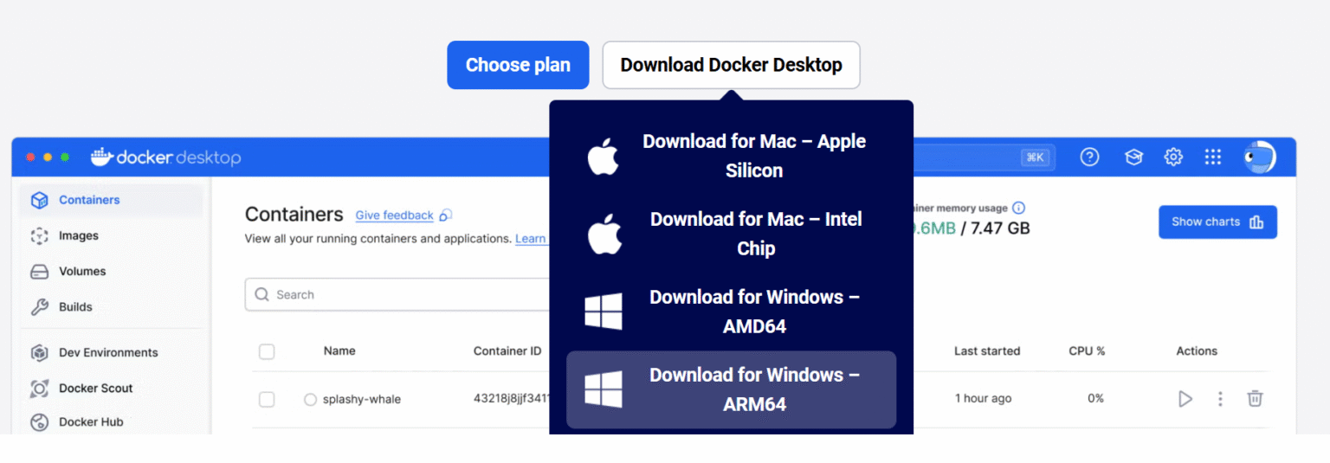The height and width of the screenshot is (463, 1330).
Task: Open the Learn more link
Action: (x=531, y=239)
